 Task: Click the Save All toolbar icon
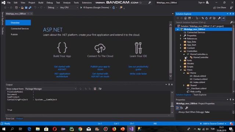[30, 7]
